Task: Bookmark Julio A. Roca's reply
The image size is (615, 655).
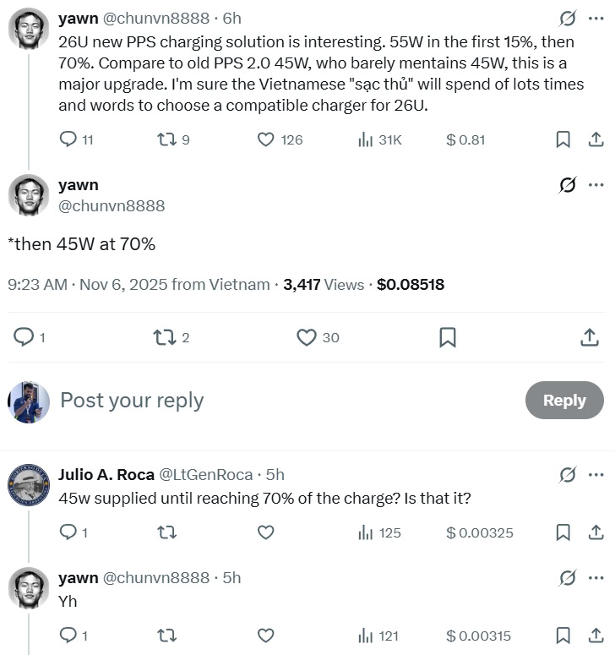Action: coord(563,532)
